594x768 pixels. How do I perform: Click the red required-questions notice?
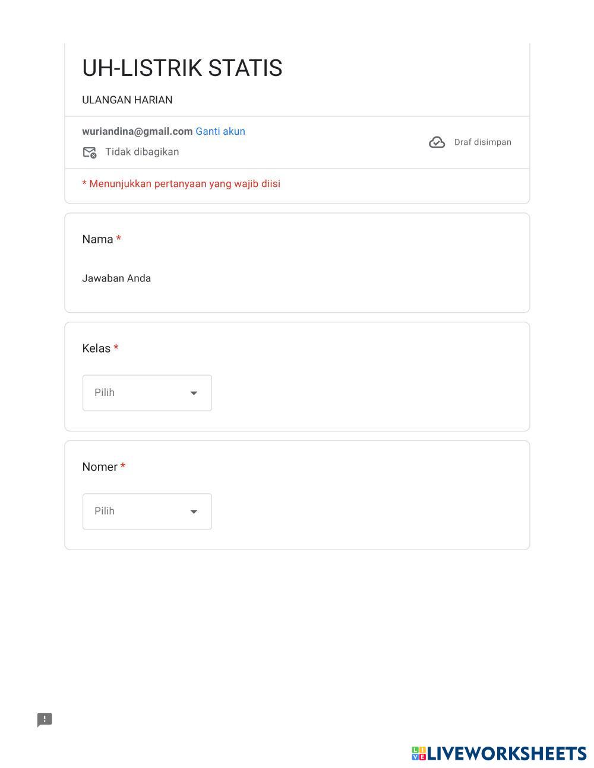[181, 184]
